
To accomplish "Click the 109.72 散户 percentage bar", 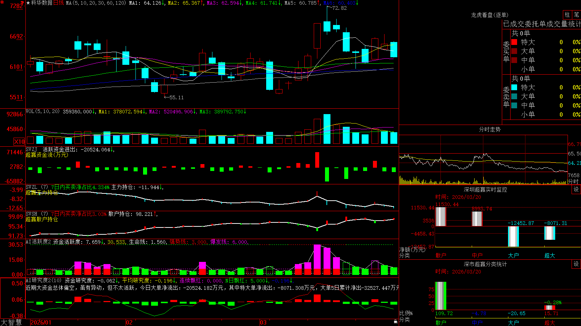I will [441, 296].
